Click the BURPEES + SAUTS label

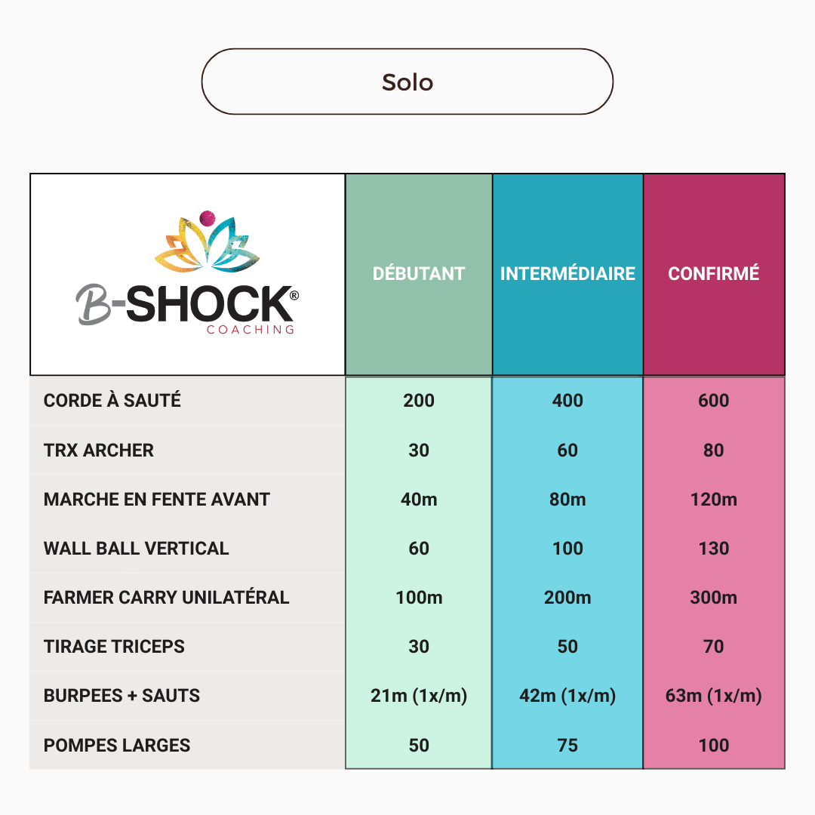(122, 696)
